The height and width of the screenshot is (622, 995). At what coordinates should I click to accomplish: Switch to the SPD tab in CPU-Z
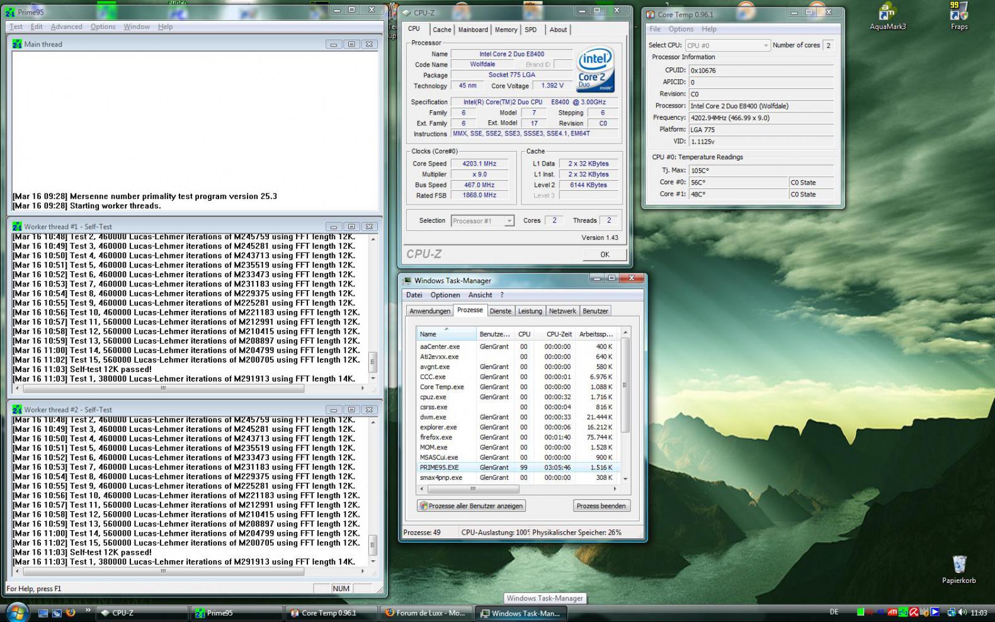[531, 30]
